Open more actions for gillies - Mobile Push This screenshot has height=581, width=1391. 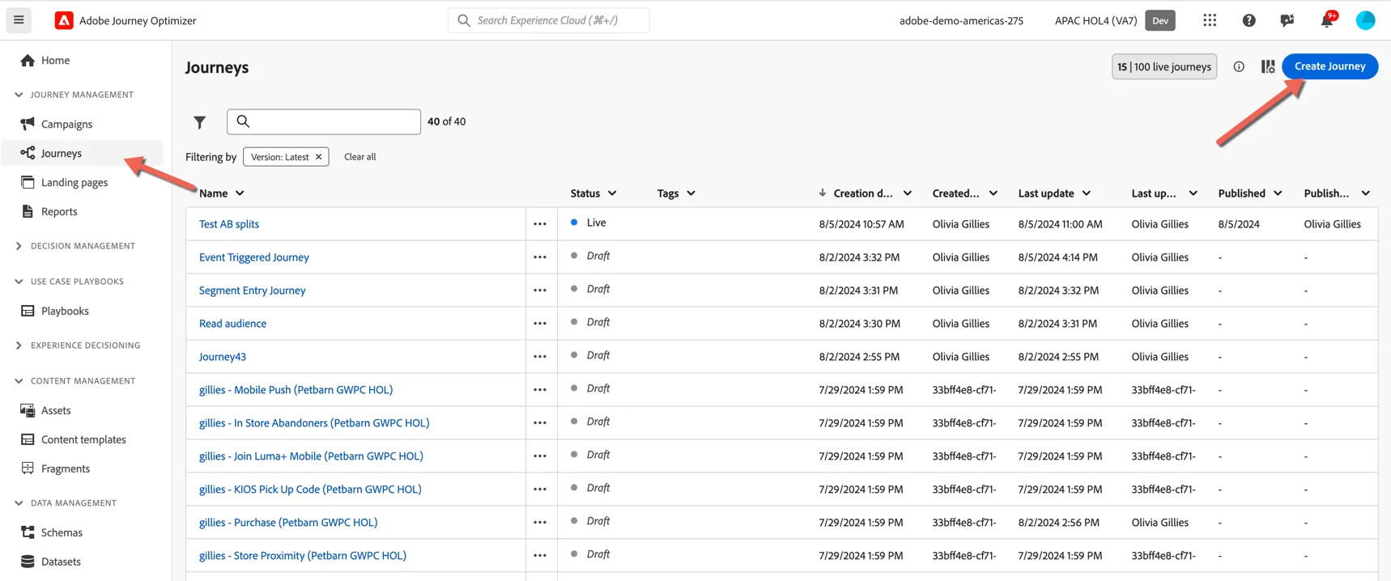540,390
